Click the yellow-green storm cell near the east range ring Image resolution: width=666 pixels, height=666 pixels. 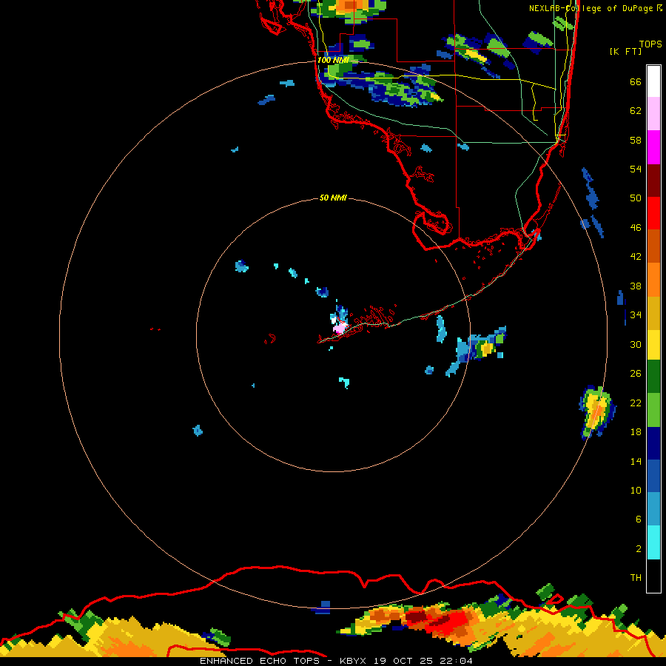click(596, 411)
